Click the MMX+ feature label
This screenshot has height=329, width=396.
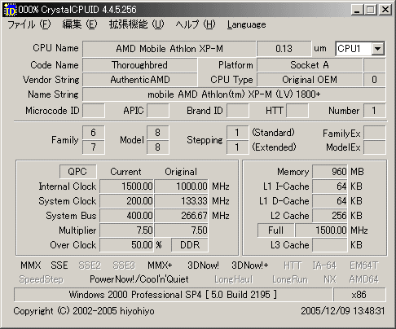click(160, 265)
